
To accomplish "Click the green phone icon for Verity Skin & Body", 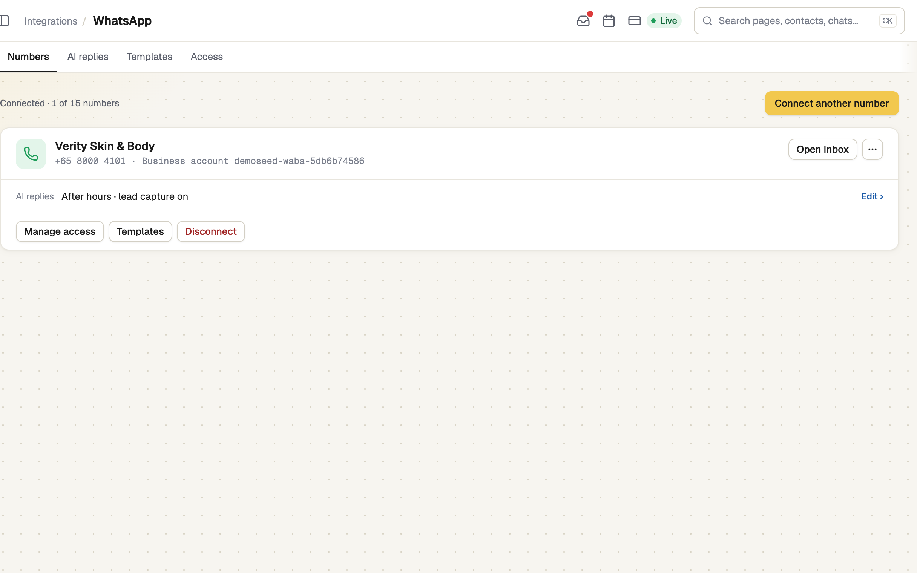I will 31,153.
